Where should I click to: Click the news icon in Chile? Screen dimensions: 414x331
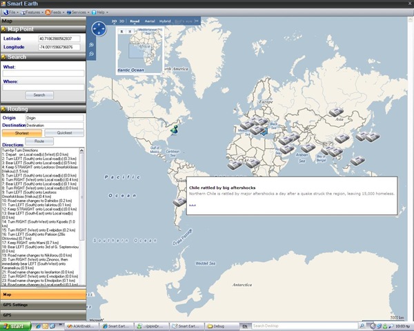click(179, 202)
